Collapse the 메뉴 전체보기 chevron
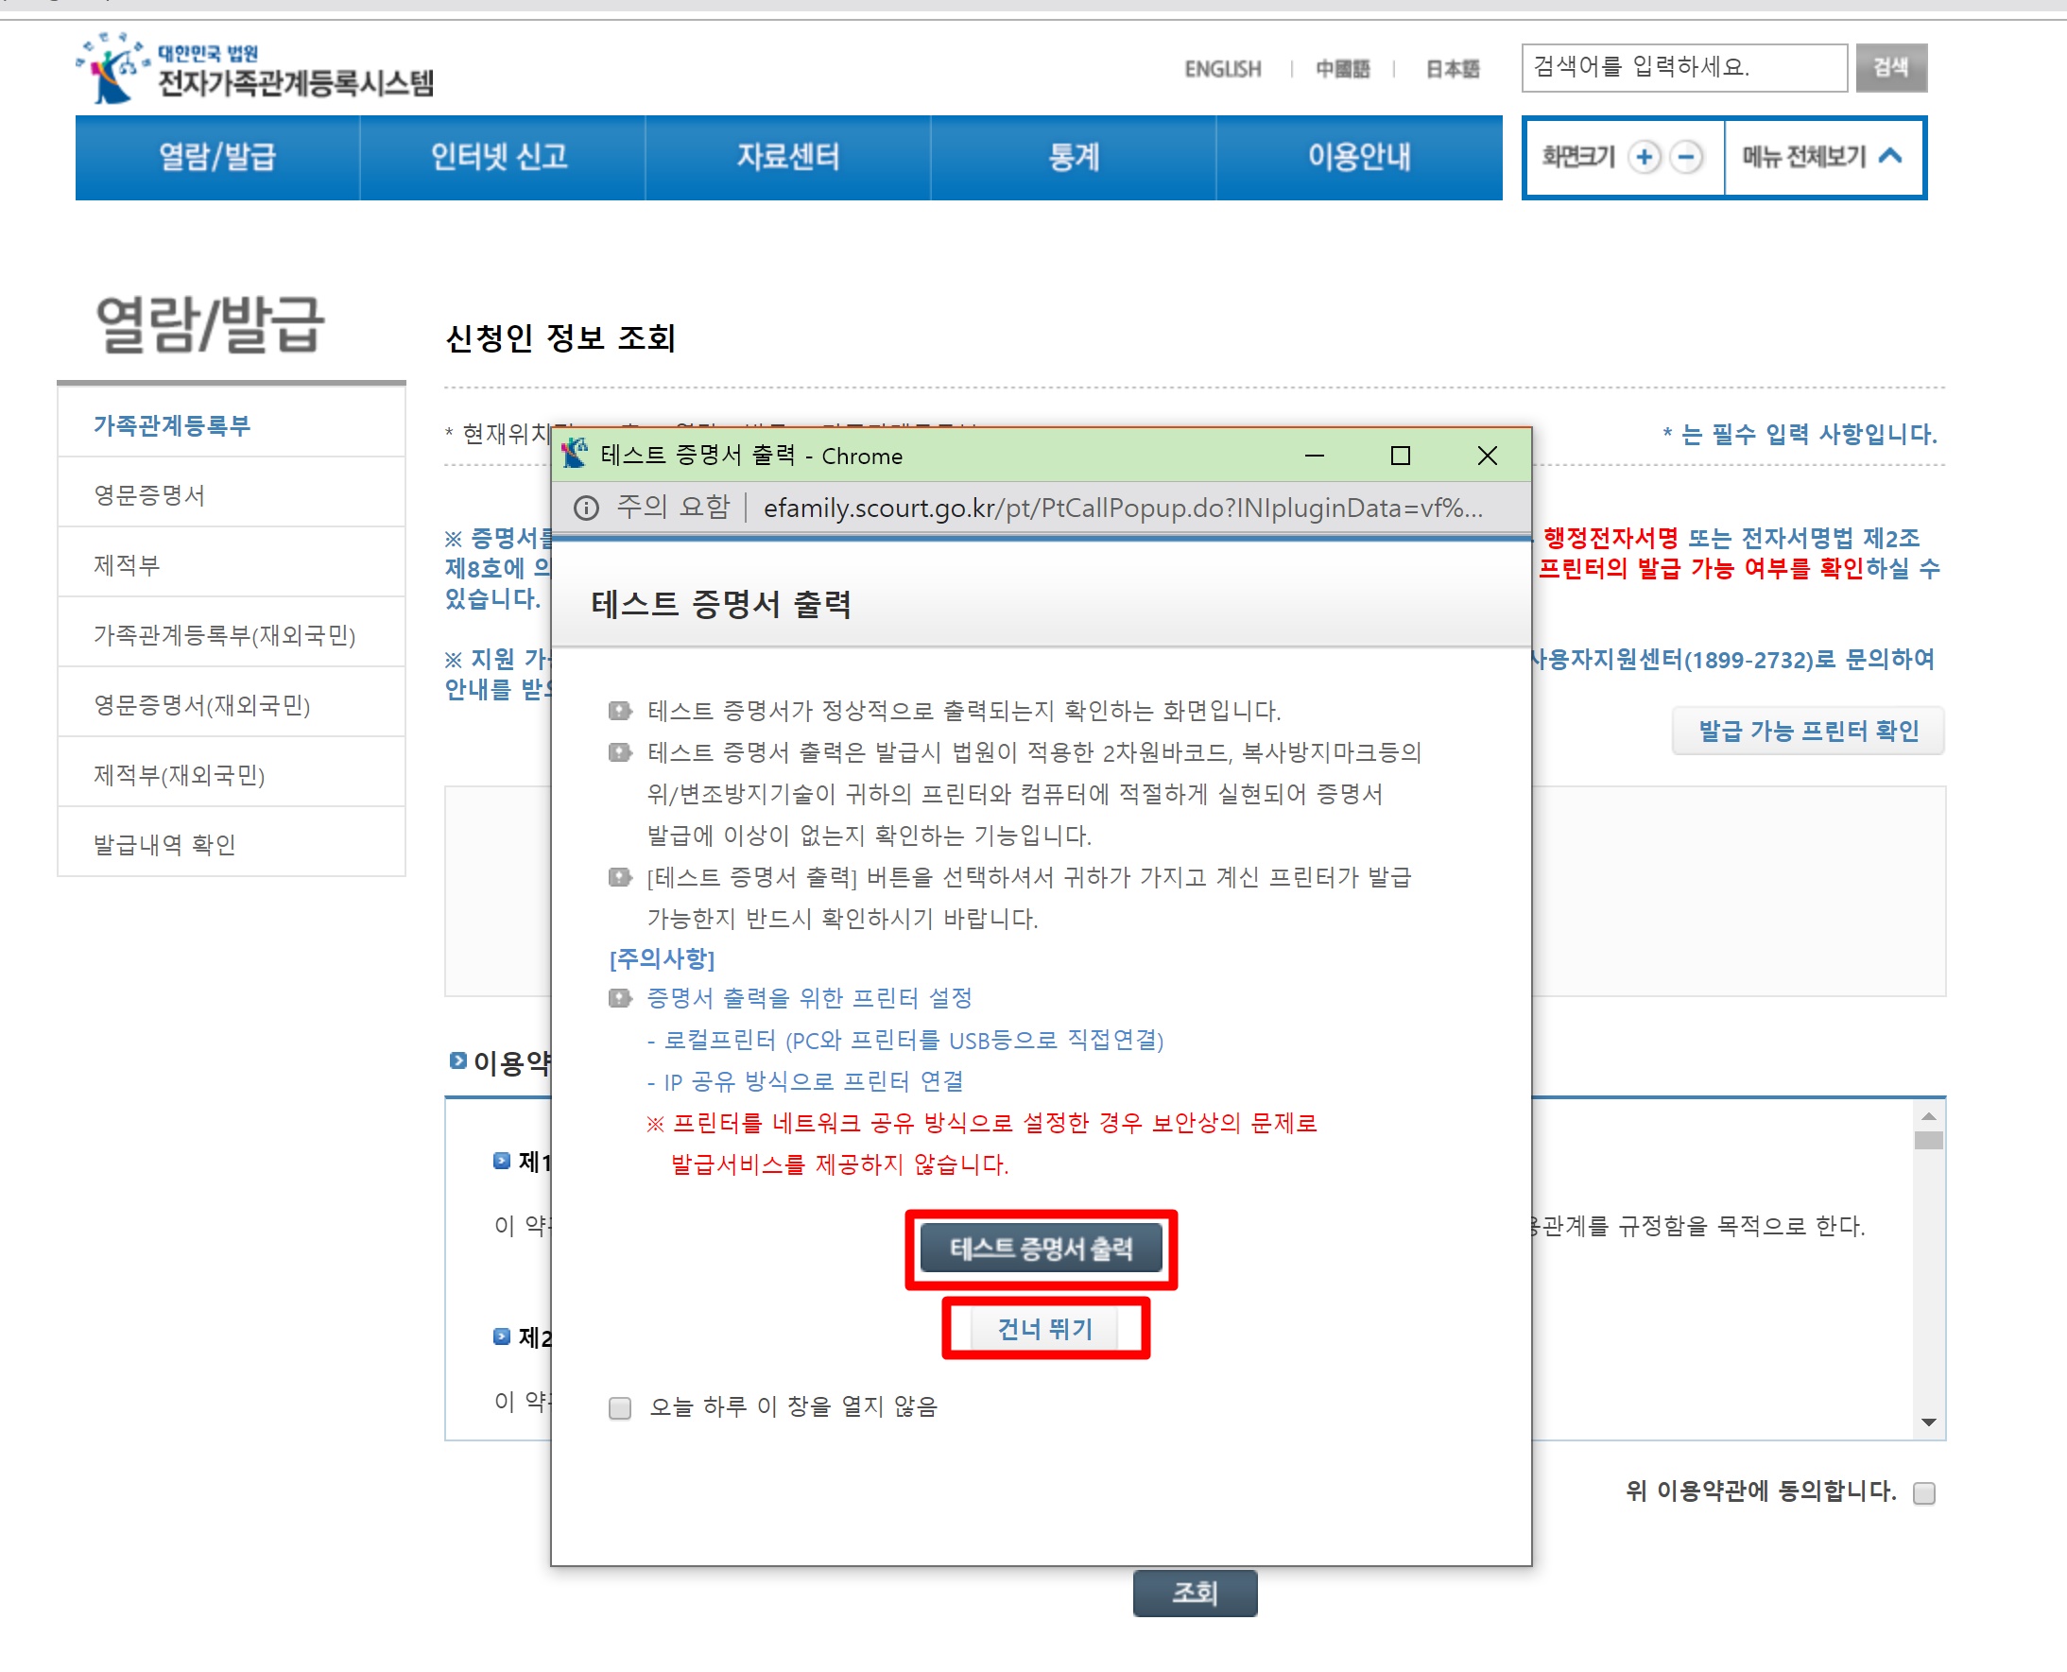Image resolution: width=2067 pixels, height=1672 pixels. 1889,156
